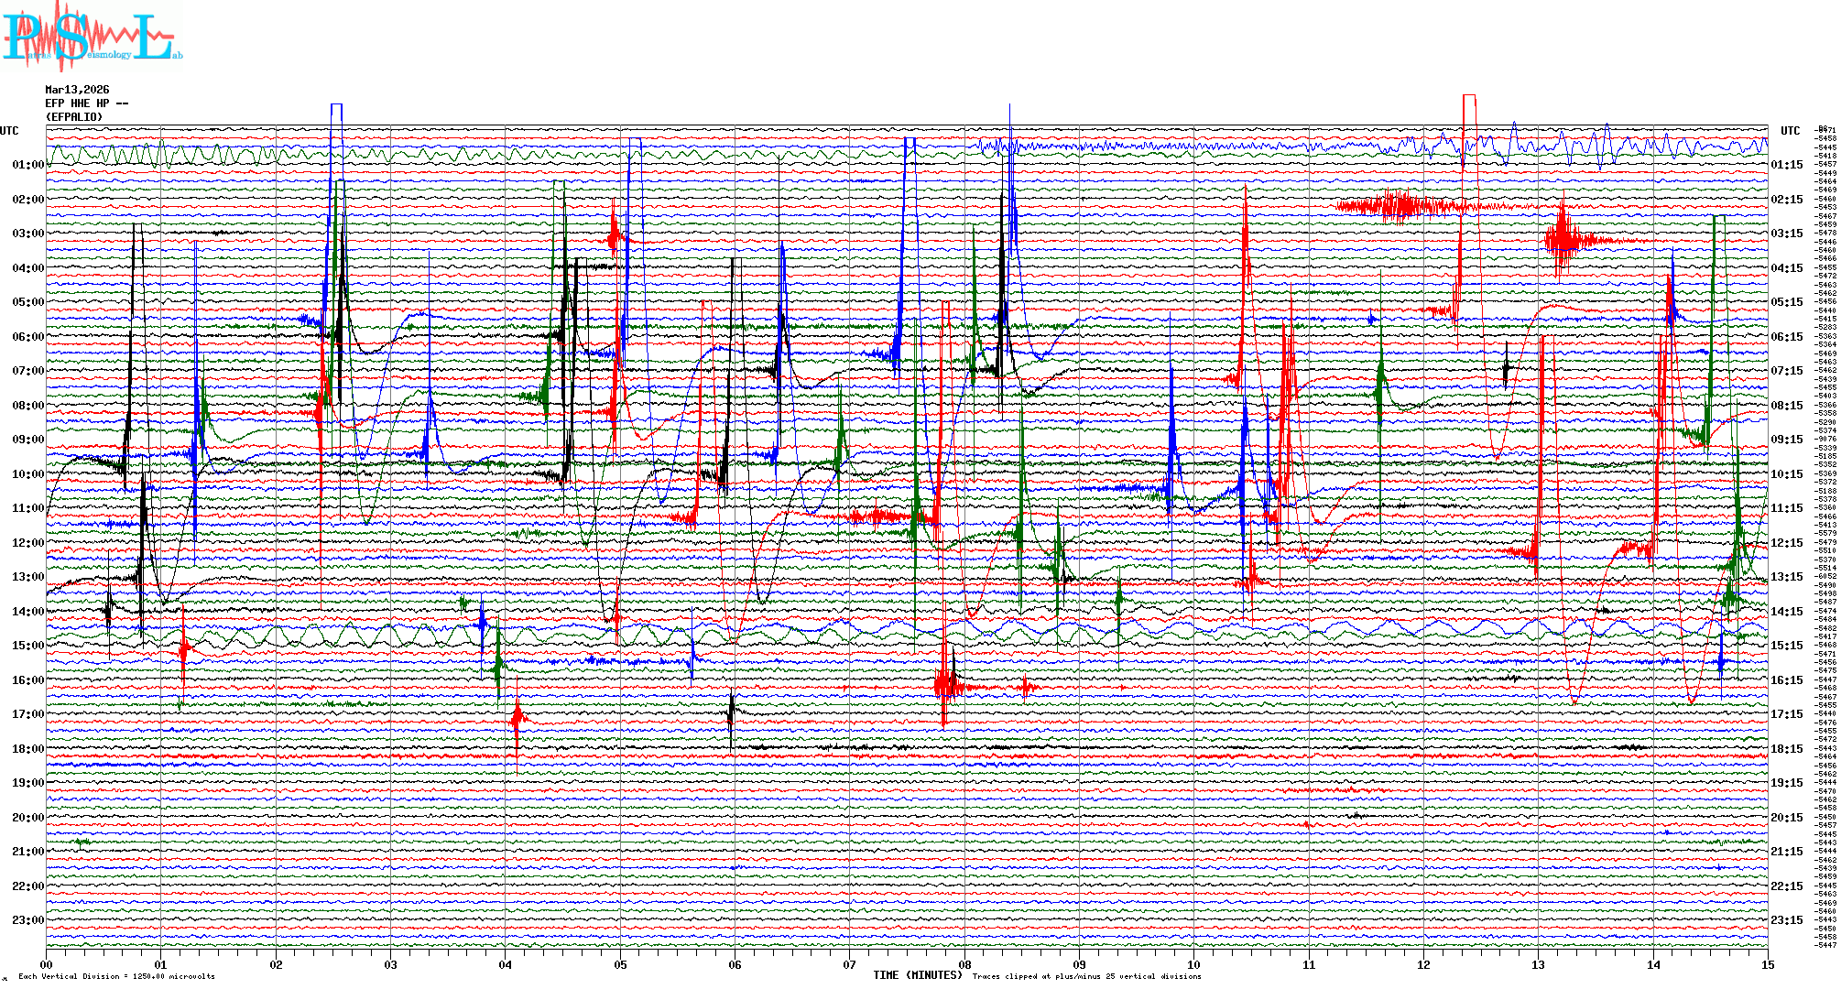Select the 23:00 hour label on left
This screenshot has width=1841, height=989.
coord(27,920)
